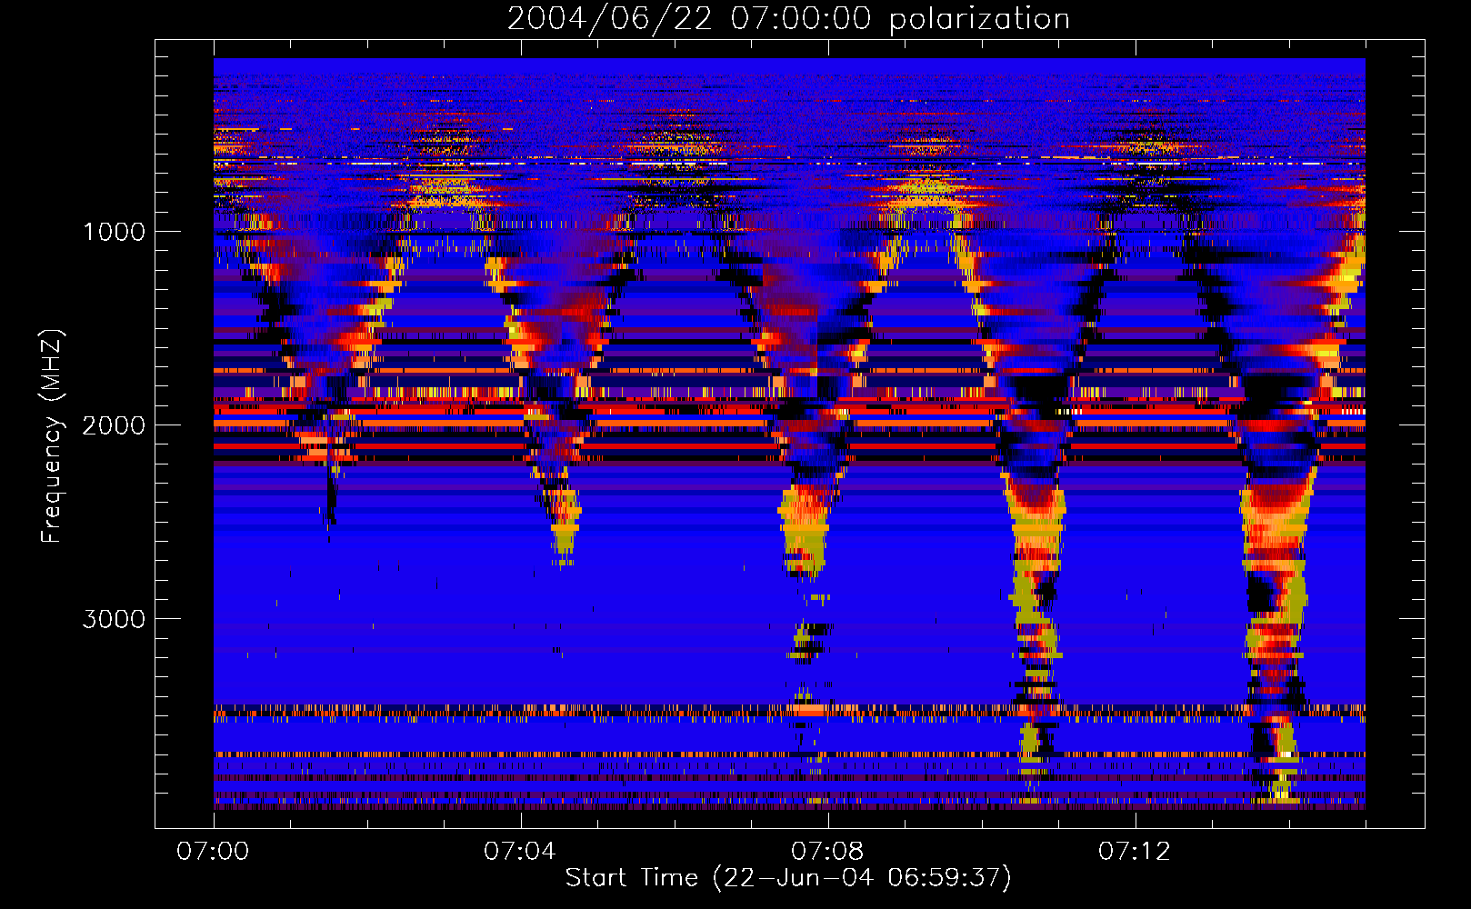1471x909 pixels.
Task: Click the 'Frequency (MHZ)' axis label
Action: 51,436
